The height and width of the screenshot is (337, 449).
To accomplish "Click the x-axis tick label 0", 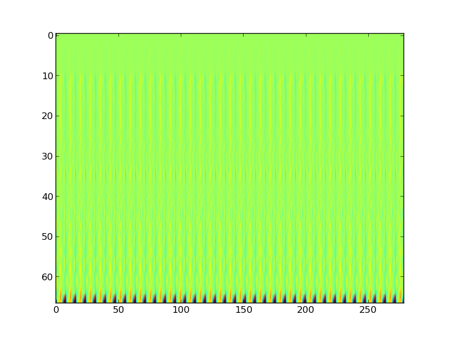I will tap(56, 311).
